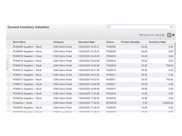
Task: Toggle the select-all header checkbox
Action: click(9, 42)
